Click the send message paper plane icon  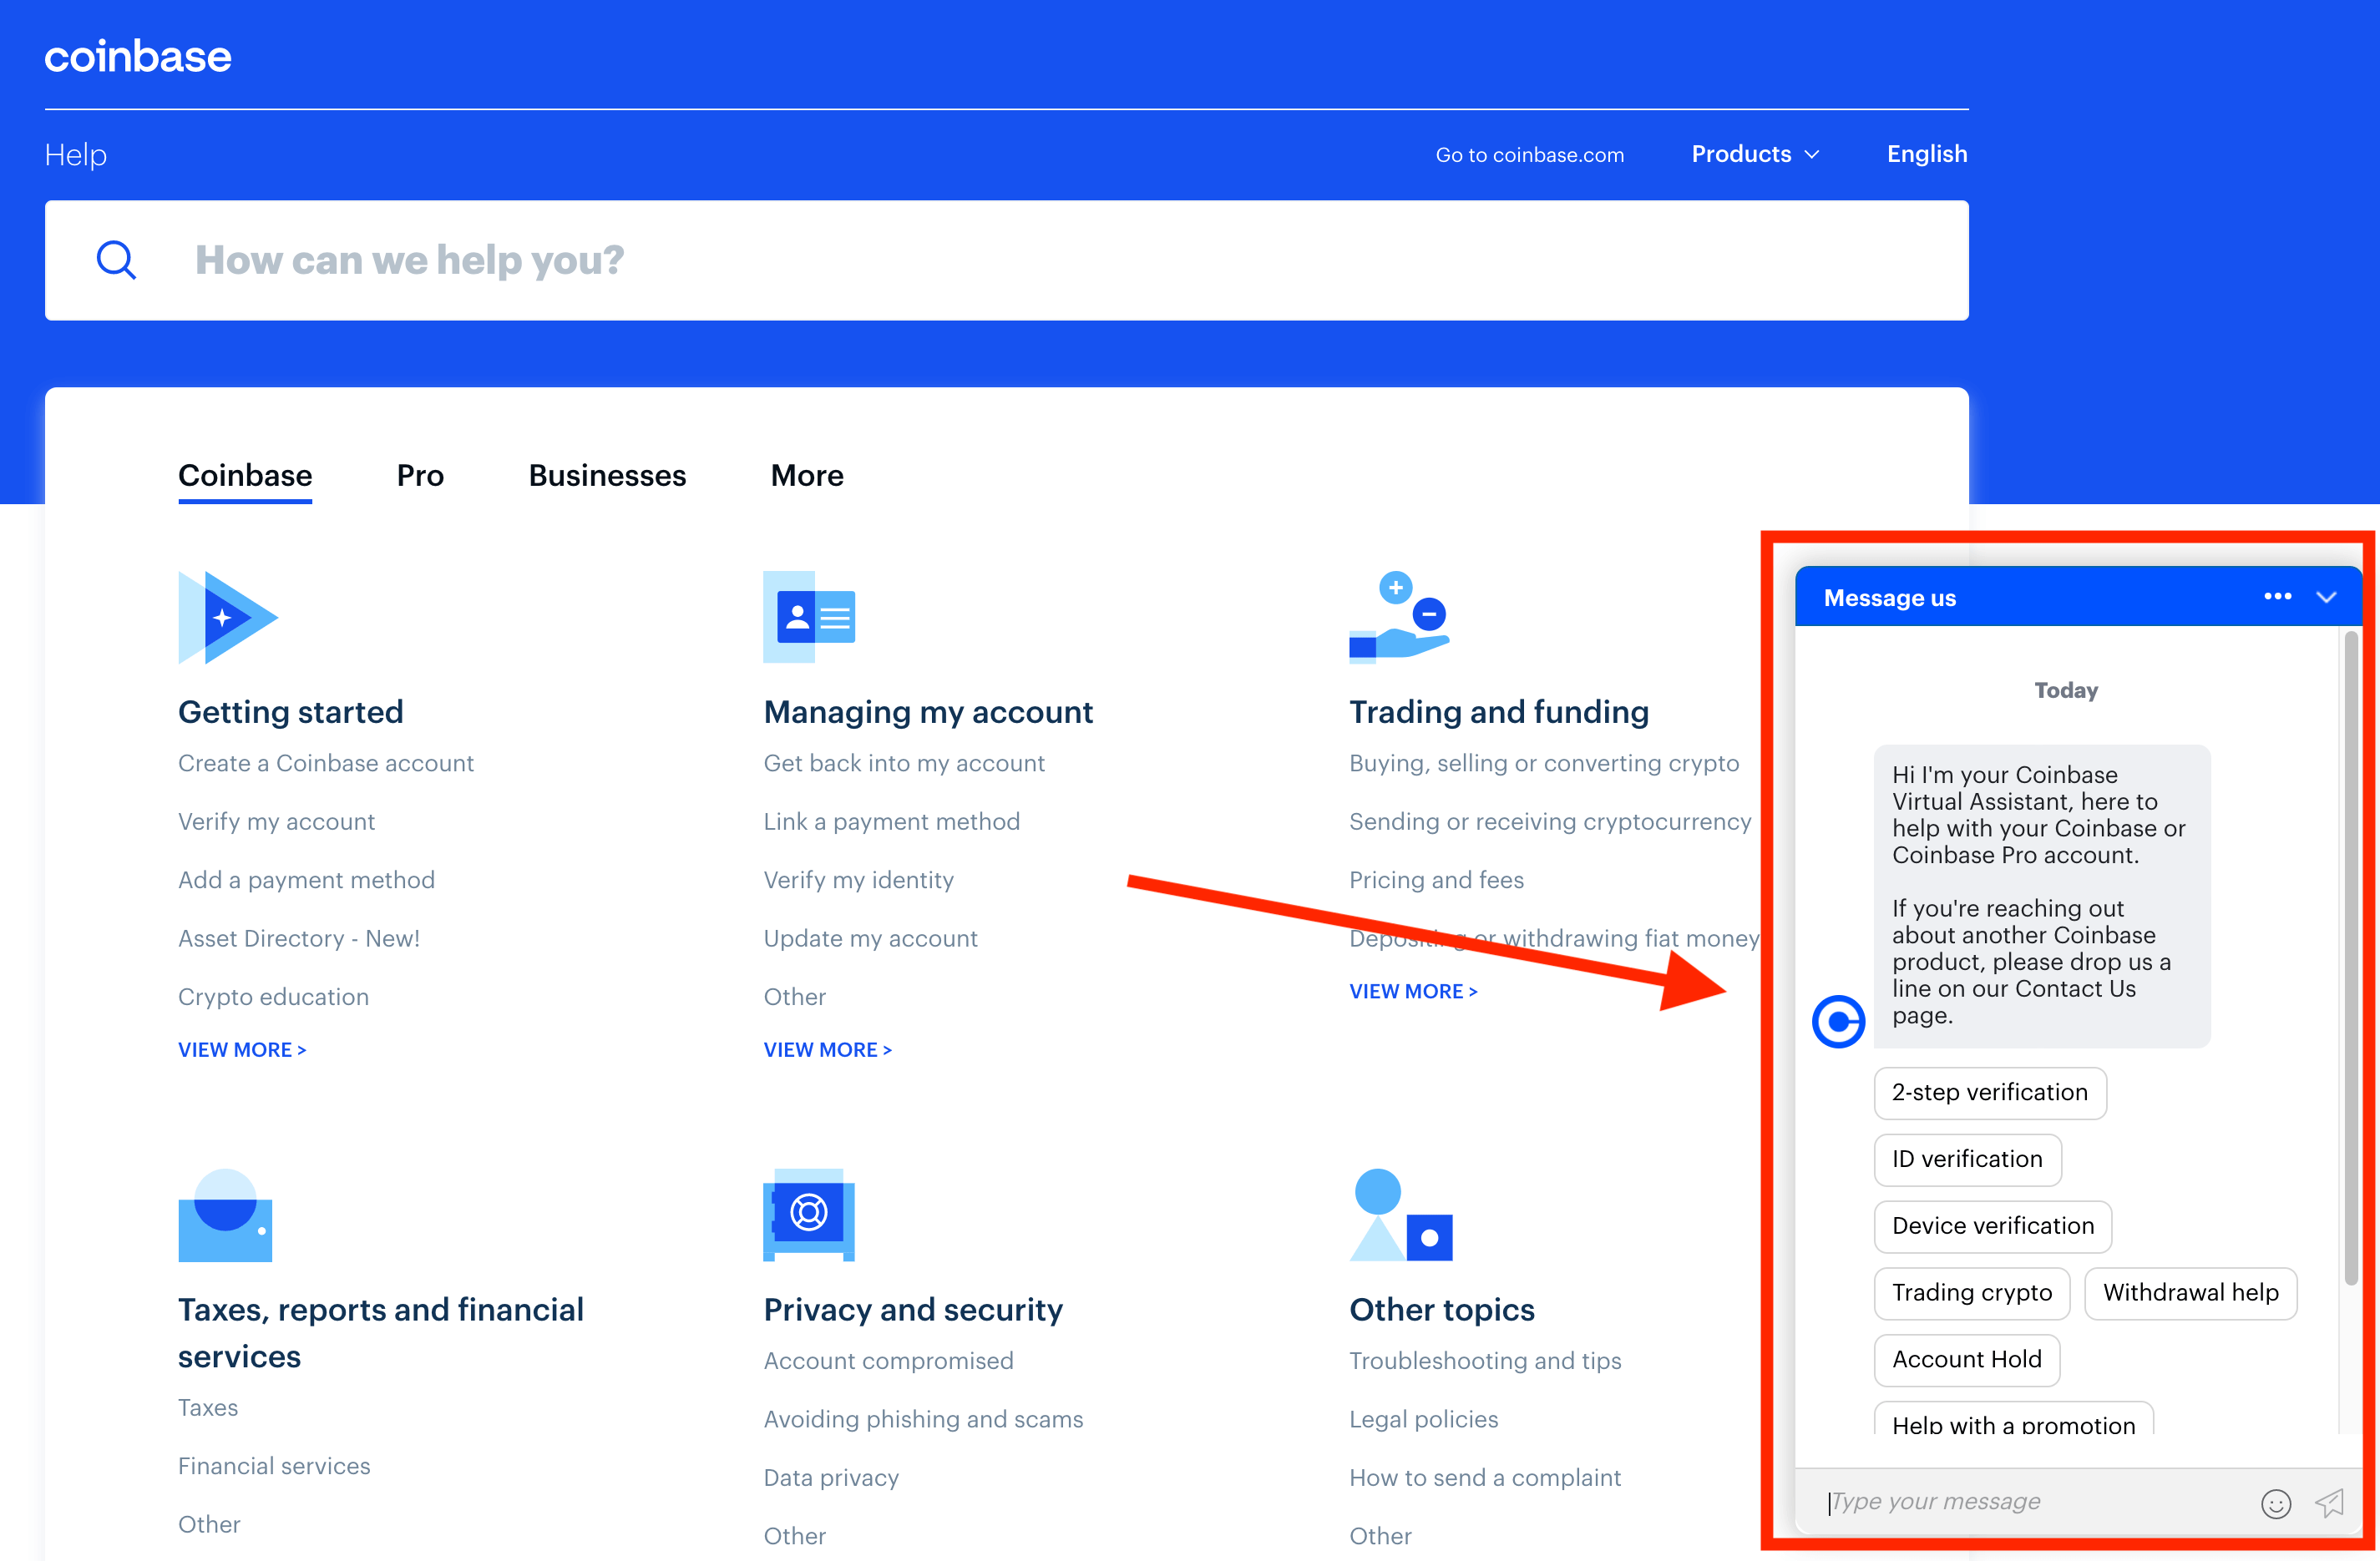coord(2329,1502)
